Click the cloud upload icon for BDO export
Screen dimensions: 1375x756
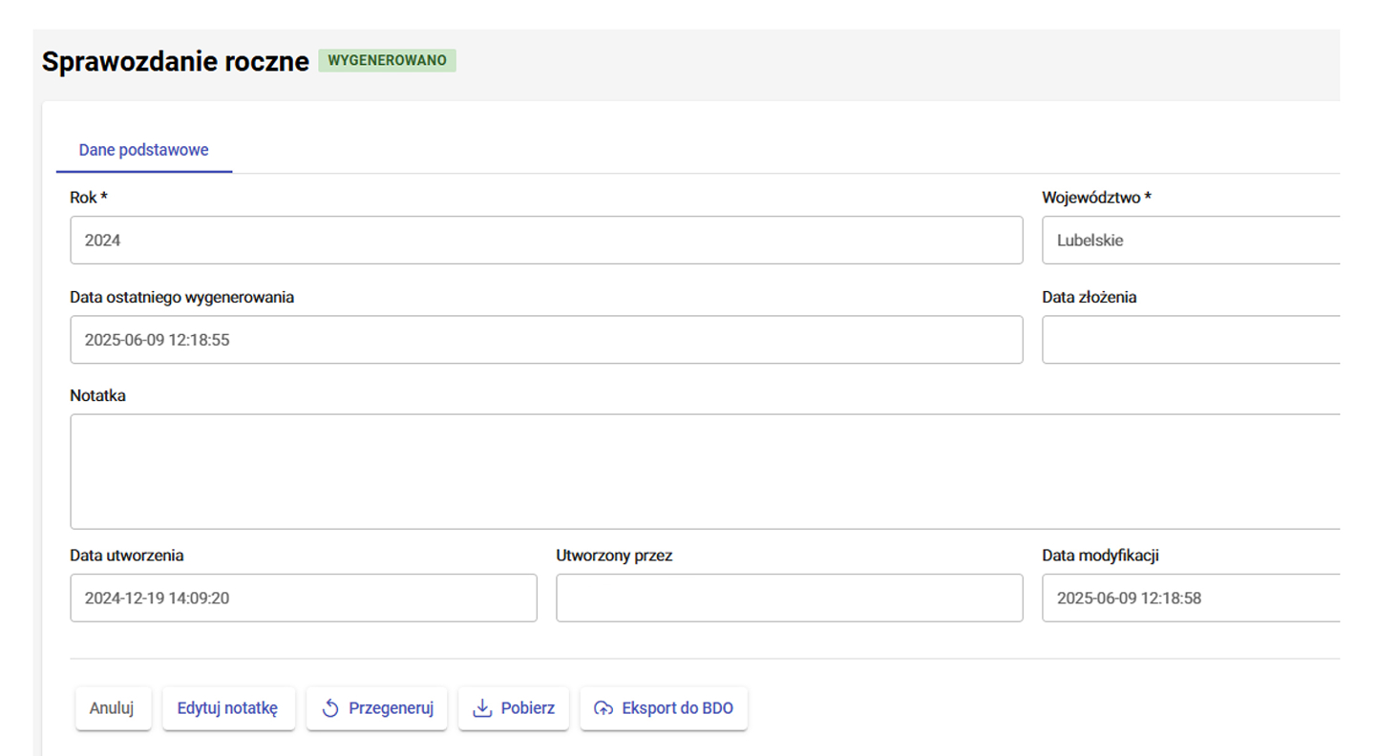click(x=603, y=708)
